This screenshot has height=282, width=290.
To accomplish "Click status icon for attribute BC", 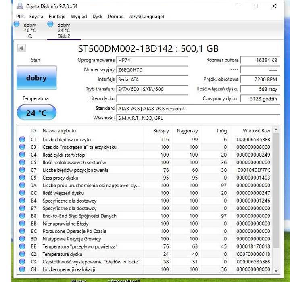I will (x=22, y=231).
